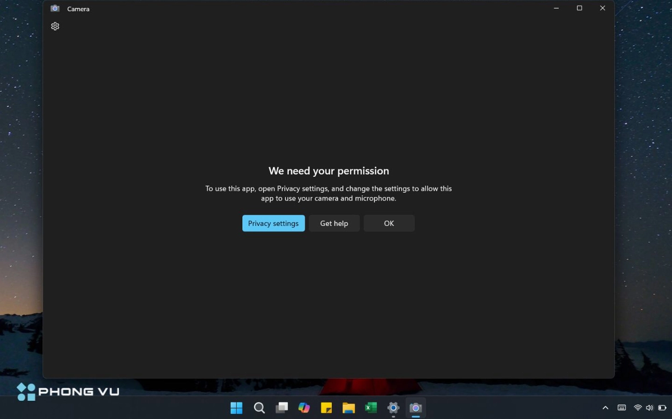Image resolution: width=672 pixels, height=419 pixels.
Task: Open Search from the taskbar
Action: (259, 408)
